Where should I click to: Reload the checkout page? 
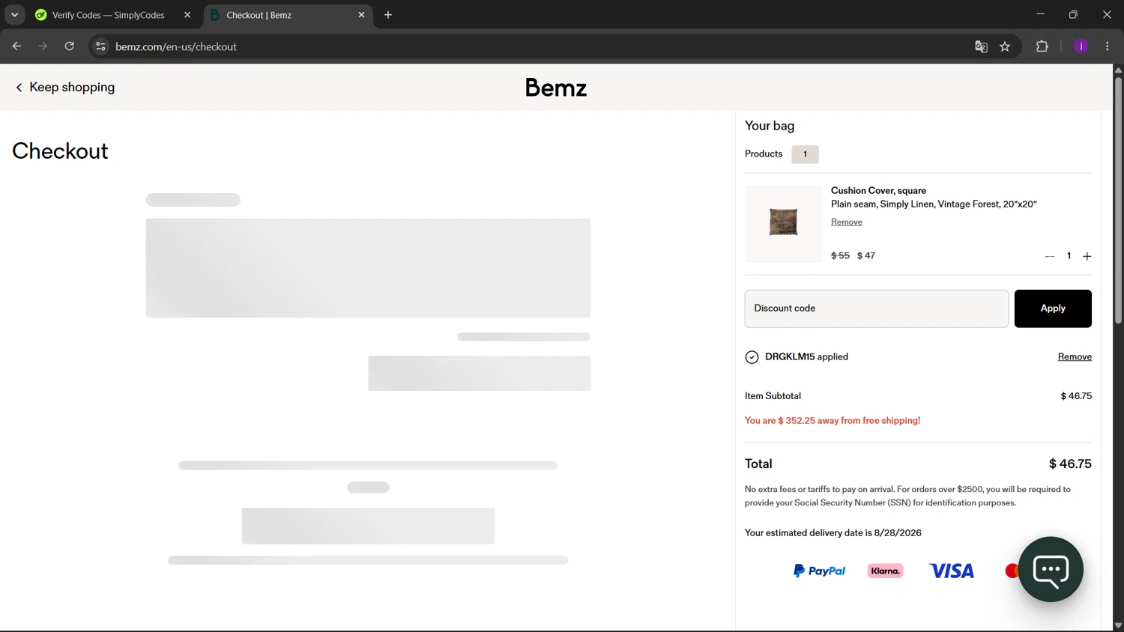pos(70,46)
